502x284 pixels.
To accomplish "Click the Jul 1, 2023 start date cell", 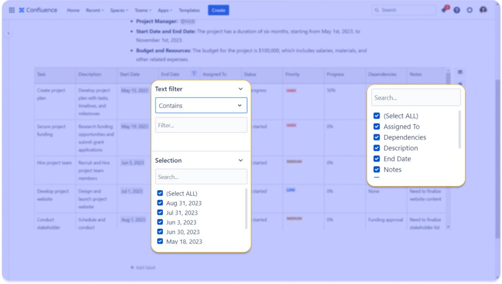I will (x=132, y=191).
